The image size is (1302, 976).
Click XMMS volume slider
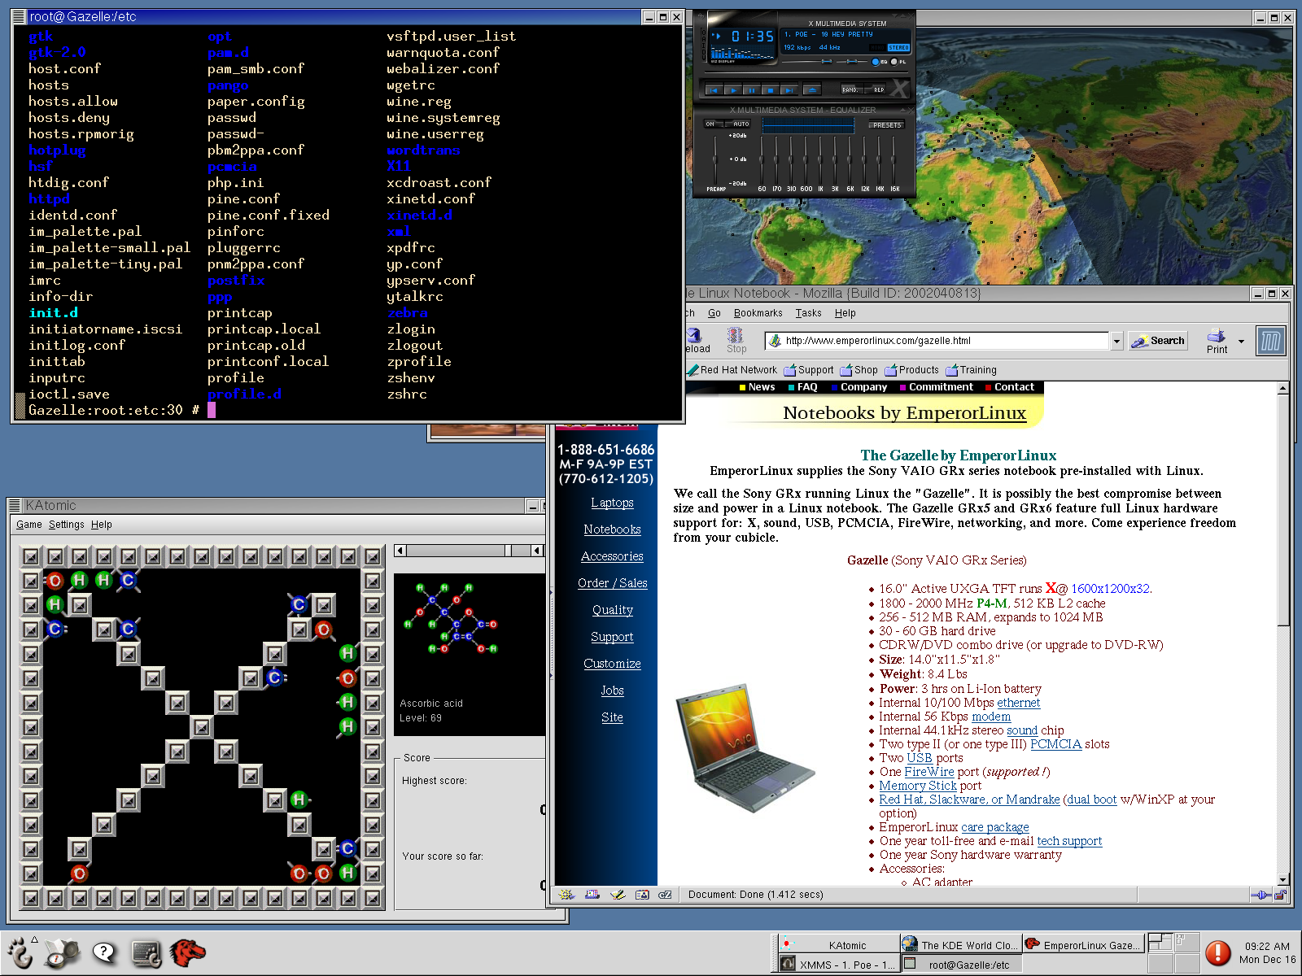click(807, 62)
